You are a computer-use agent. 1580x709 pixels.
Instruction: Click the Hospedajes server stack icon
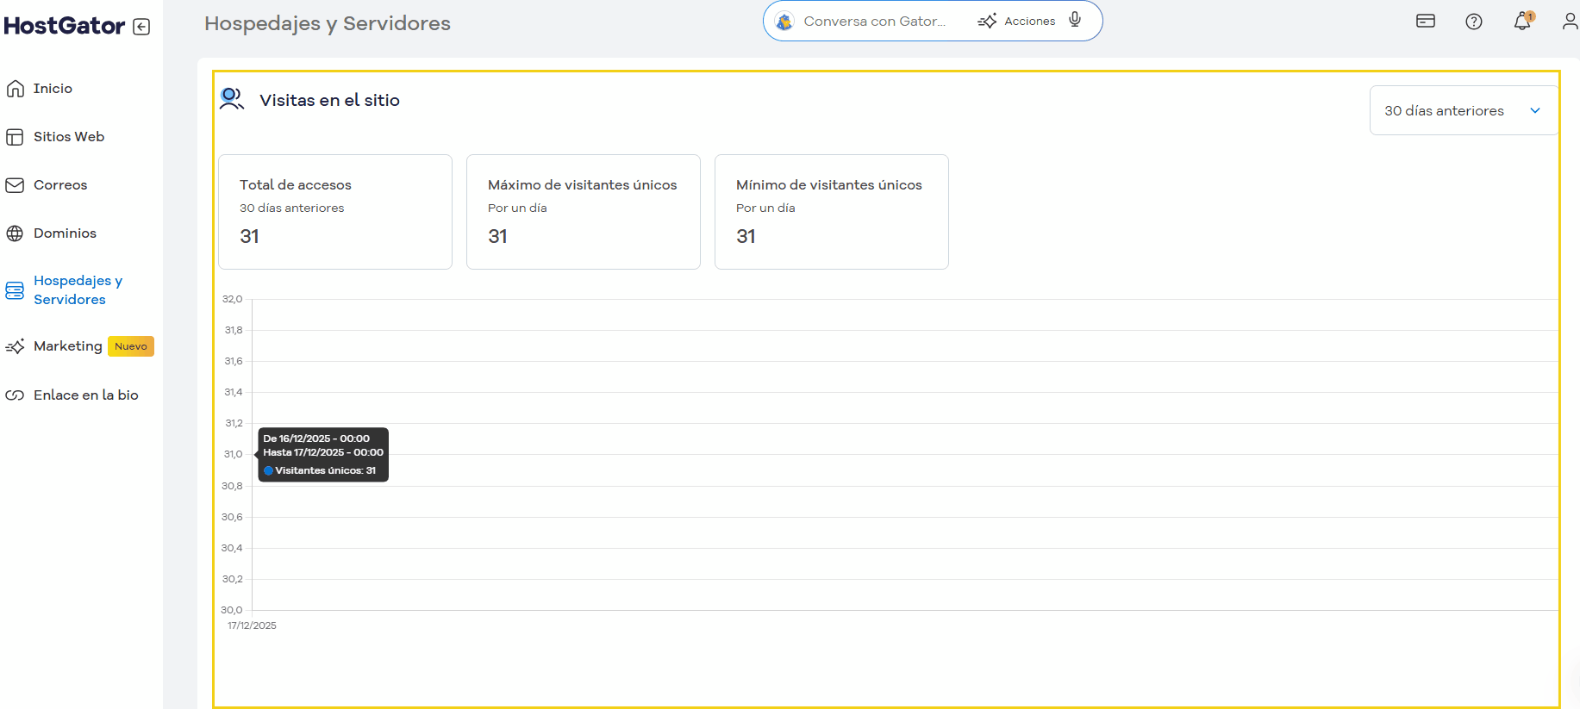(15, 290)
